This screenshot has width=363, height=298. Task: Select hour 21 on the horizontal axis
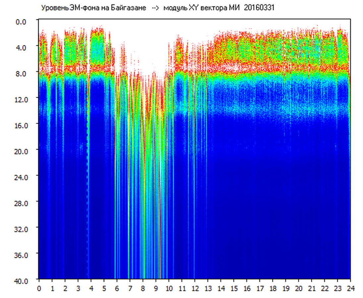coord(312,288)
